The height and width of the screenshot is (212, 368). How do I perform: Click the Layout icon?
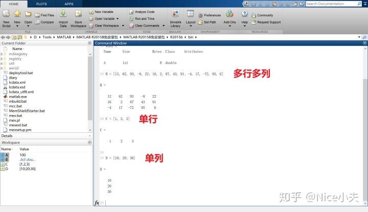(x=190, y=14)
